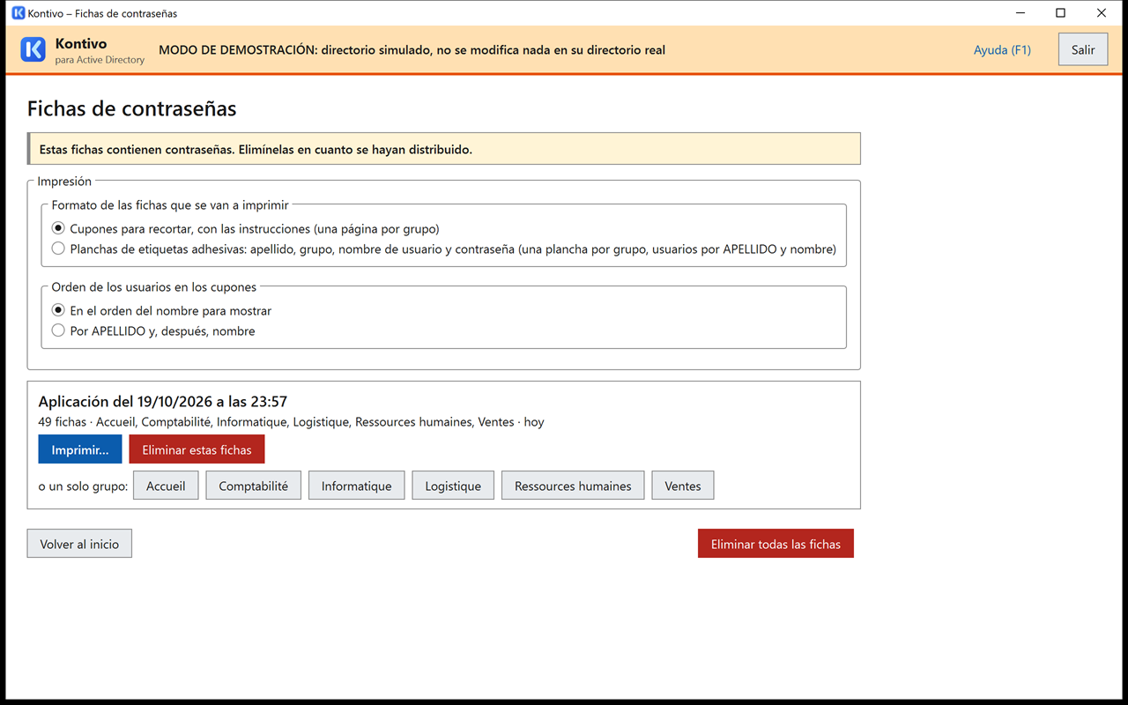Image resolution: width=1128 pixels, height=705 pixels.
Task: Print only the Comptabilité group
Action: click(x=254, y=486)
